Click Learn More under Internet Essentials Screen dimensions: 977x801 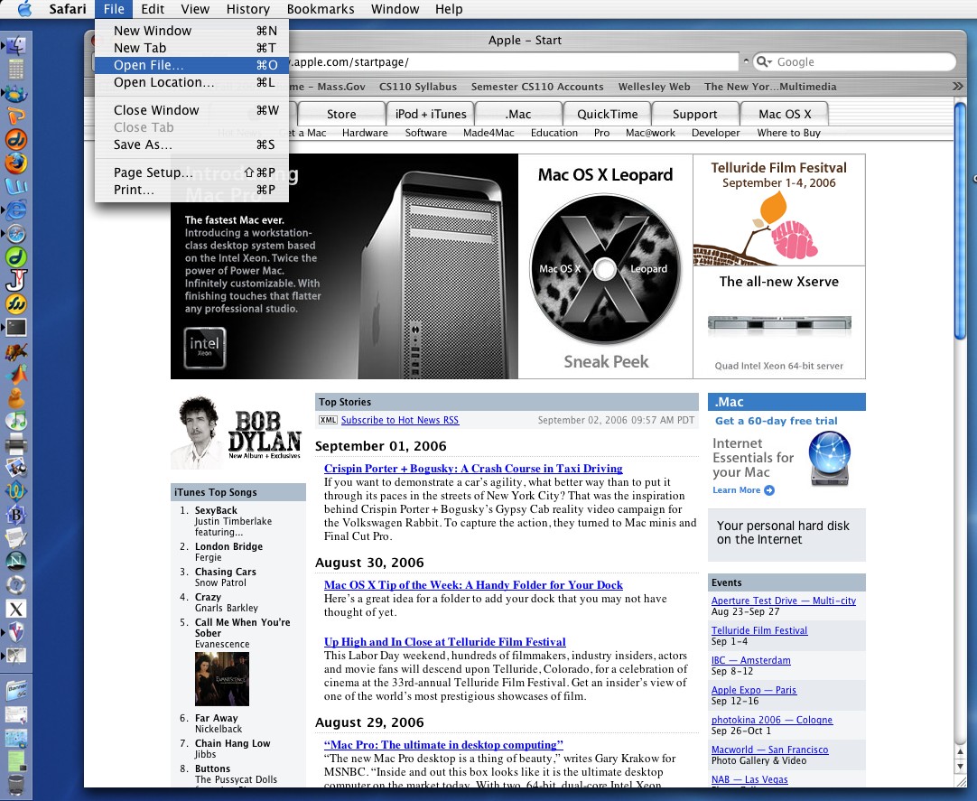pos(743,490)
